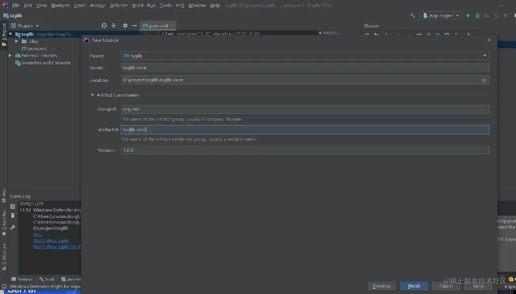Focus the ArtifactId input field
The image size is (516, 294).
(x=305, y=130)
